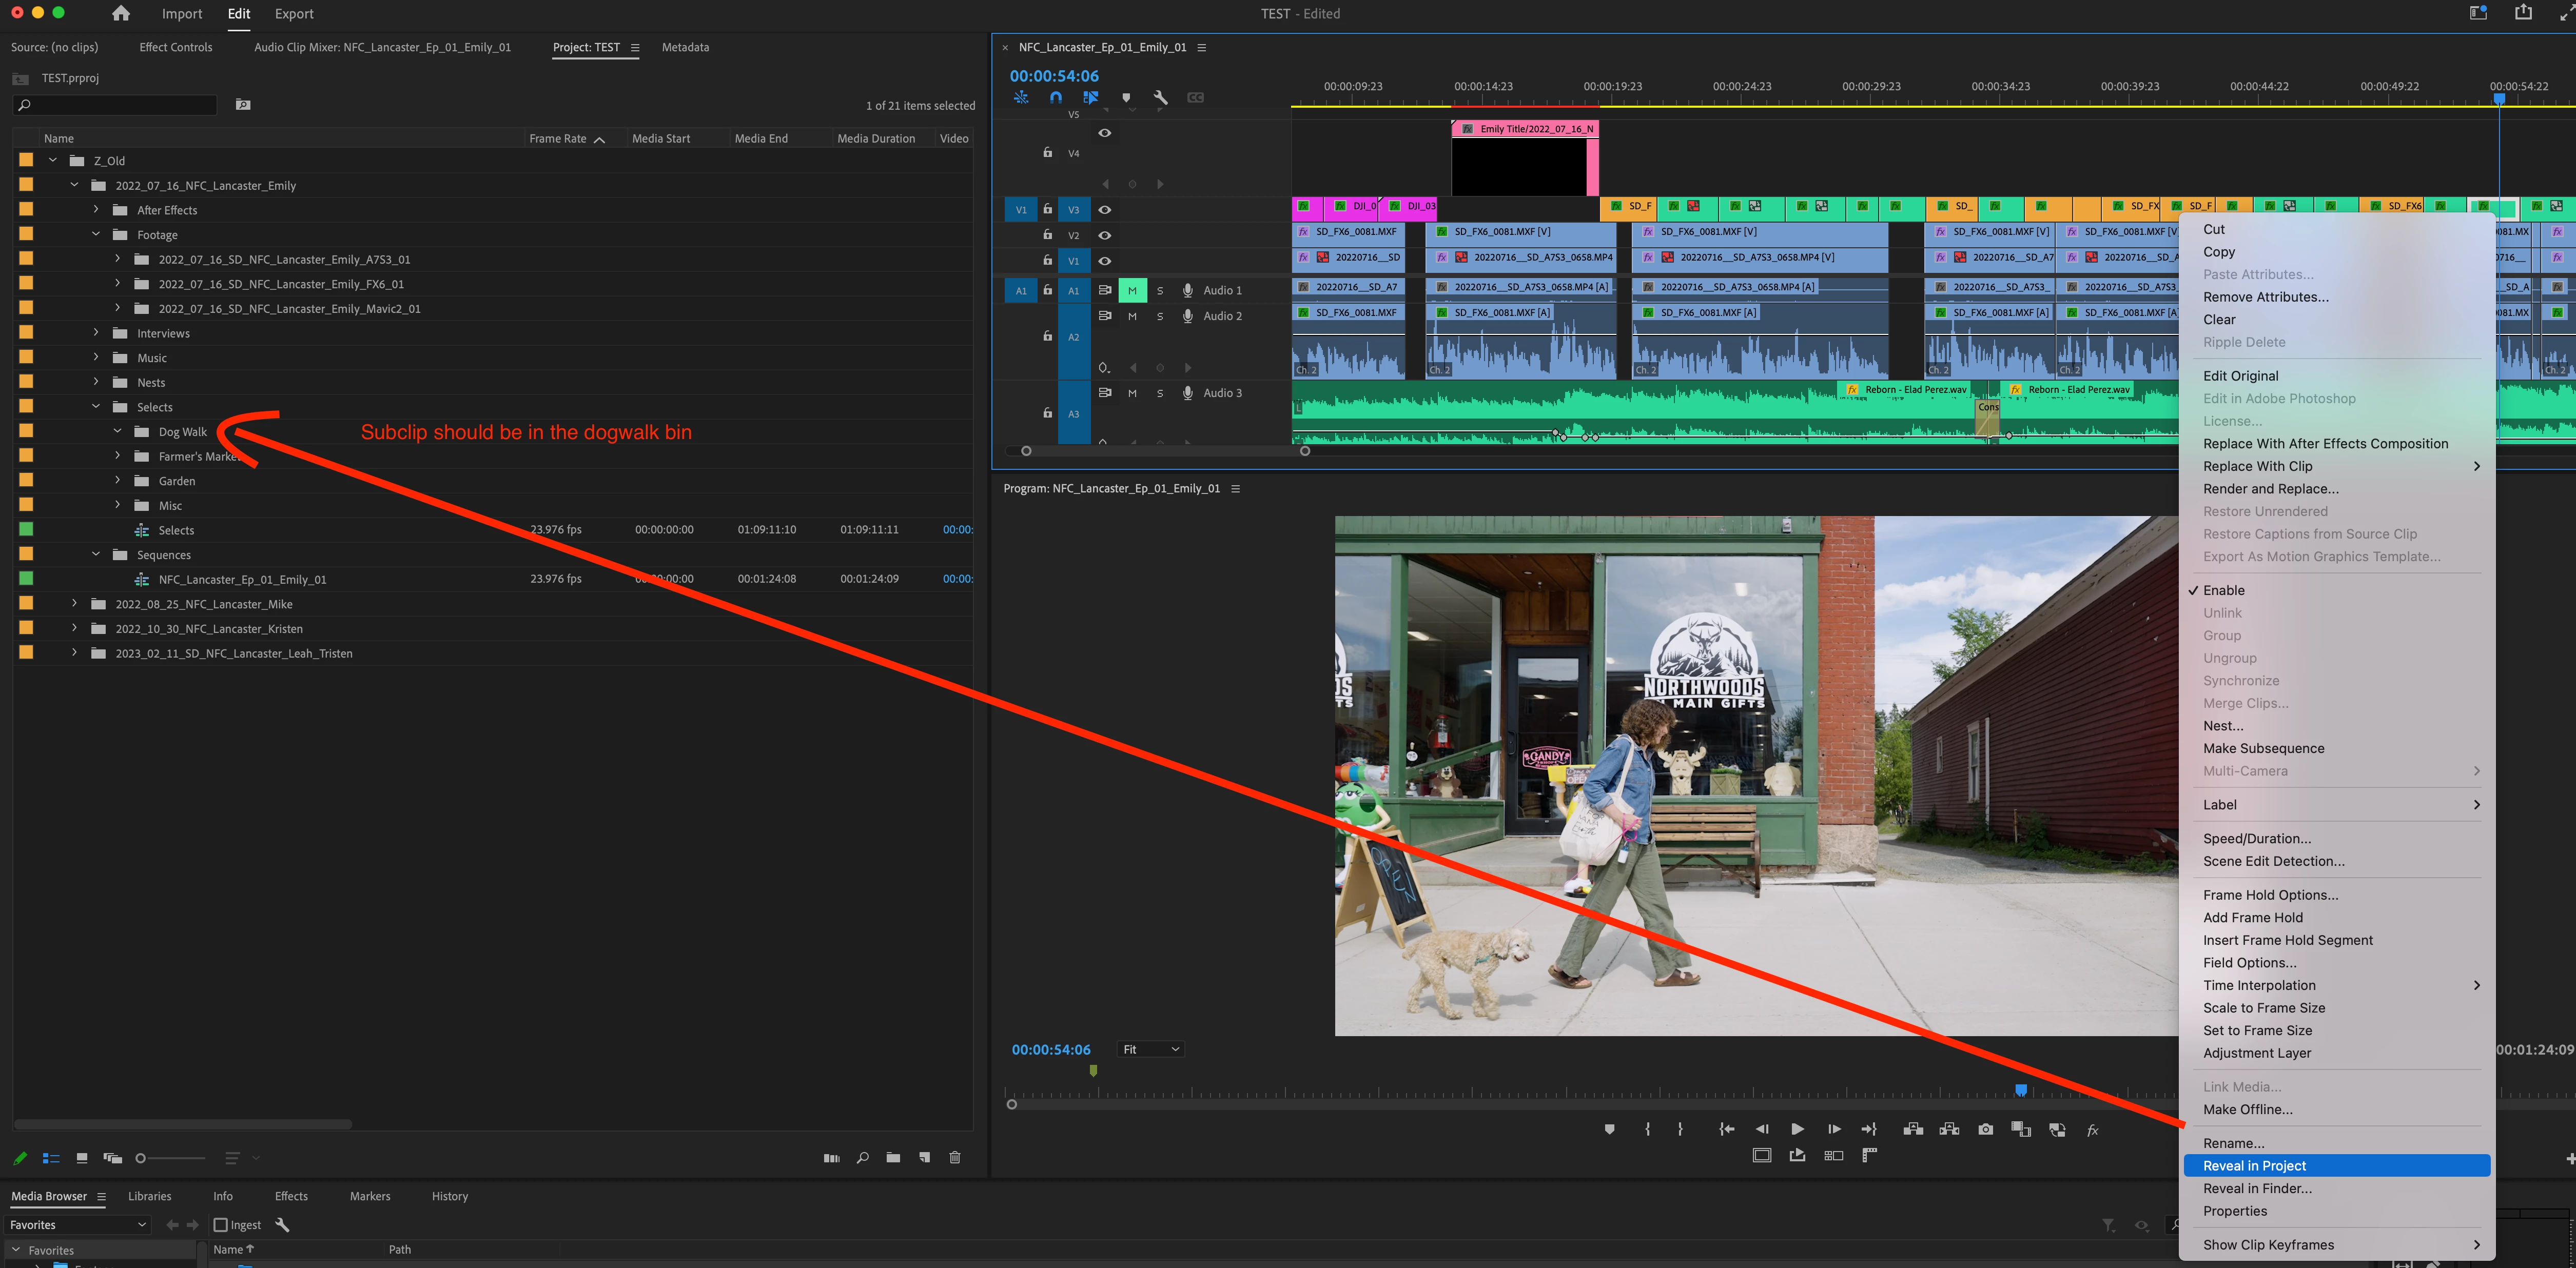The width and height of the screenshot is (2576, 1268).
Task: Click New Bin folder icon in Project panel
Action: 893,1157
